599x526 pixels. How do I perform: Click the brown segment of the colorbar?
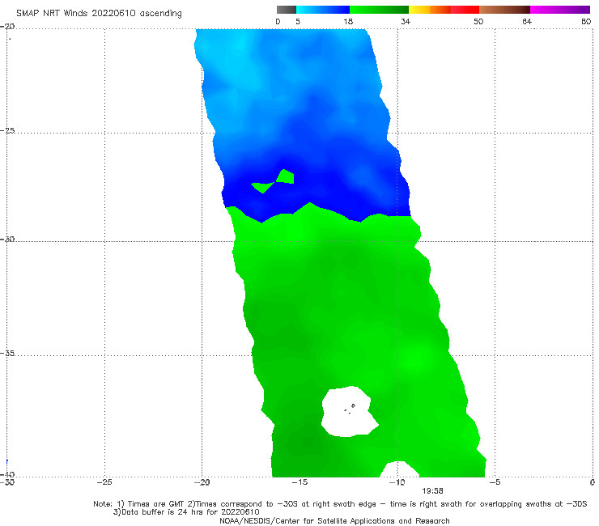coord(504,10)
